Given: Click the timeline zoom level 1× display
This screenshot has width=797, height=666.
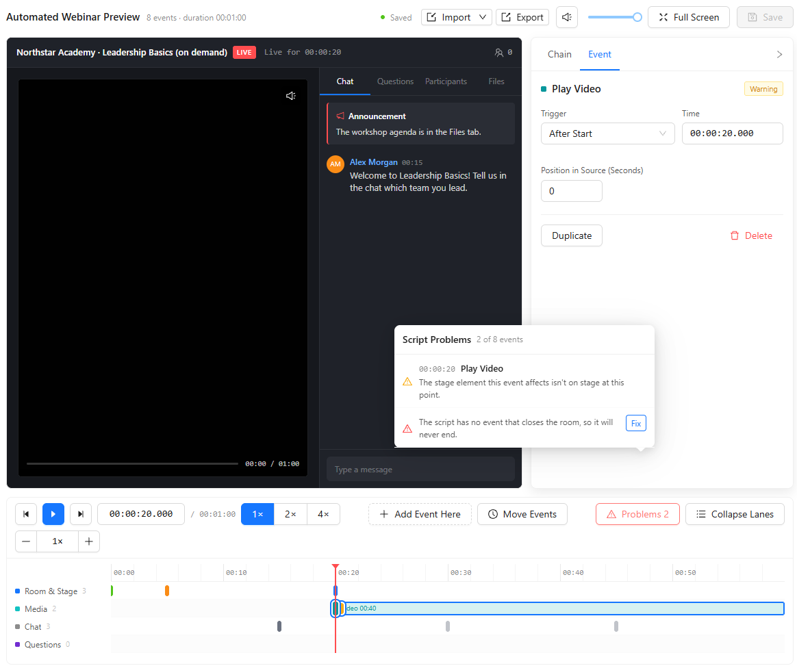Looking at the screenshot, I should pos(58,541).
